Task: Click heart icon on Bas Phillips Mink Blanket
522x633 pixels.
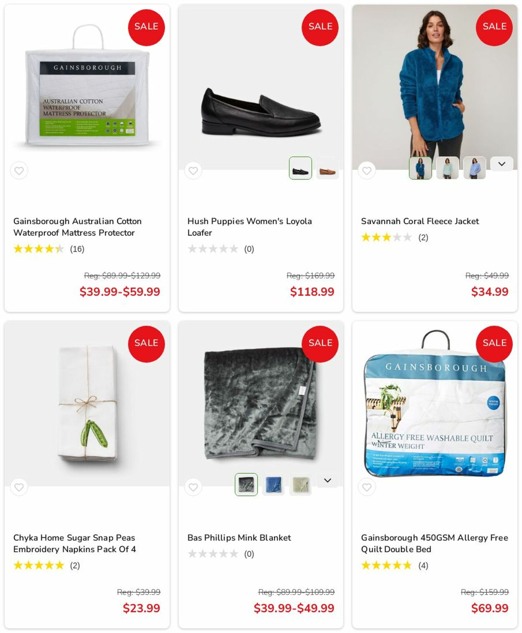Action: click(x=193, y=487)
